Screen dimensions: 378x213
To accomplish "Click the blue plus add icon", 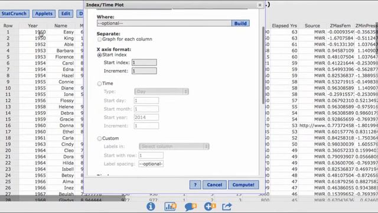I will [210, 206].
